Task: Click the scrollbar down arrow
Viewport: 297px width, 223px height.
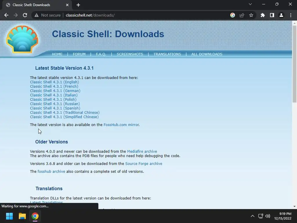Action: 294,206
